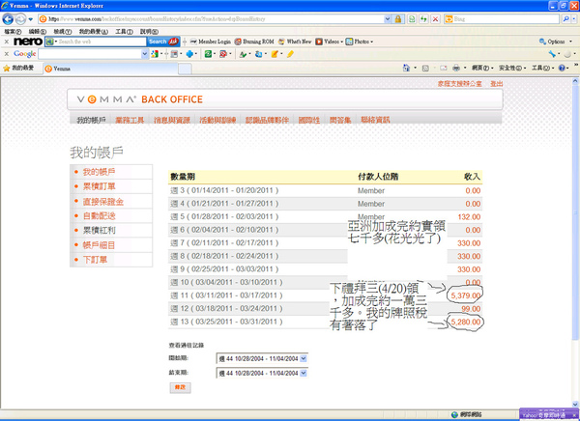Stop loading with the red X icon

pyautogui.click(x=436, y=19)
